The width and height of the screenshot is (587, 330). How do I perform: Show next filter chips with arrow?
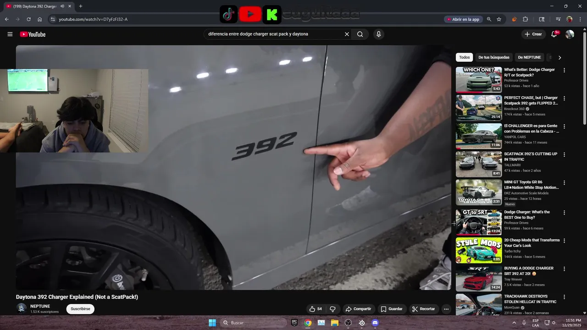[559, 57]
